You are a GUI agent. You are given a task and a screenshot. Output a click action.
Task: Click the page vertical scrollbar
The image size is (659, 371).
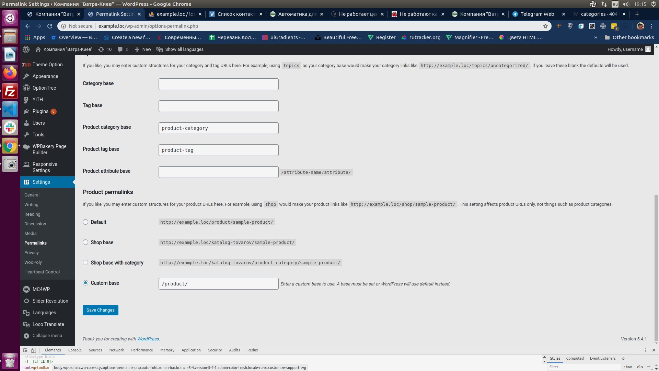pos(656,268)
